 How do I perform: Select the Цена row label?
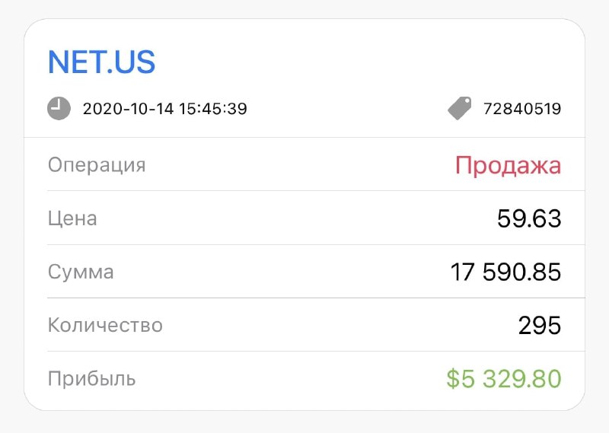[x=72, y=218]
